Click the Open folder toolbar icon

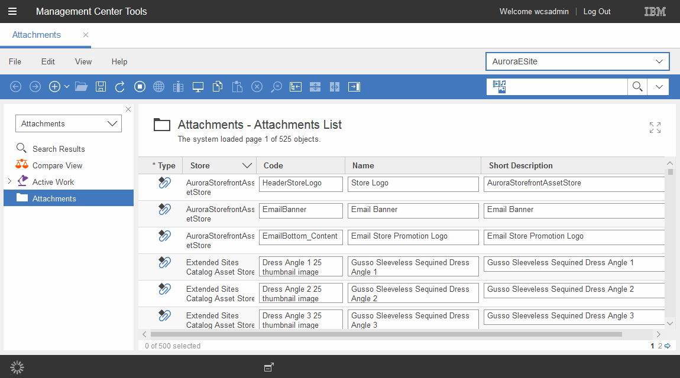(81, 87)
